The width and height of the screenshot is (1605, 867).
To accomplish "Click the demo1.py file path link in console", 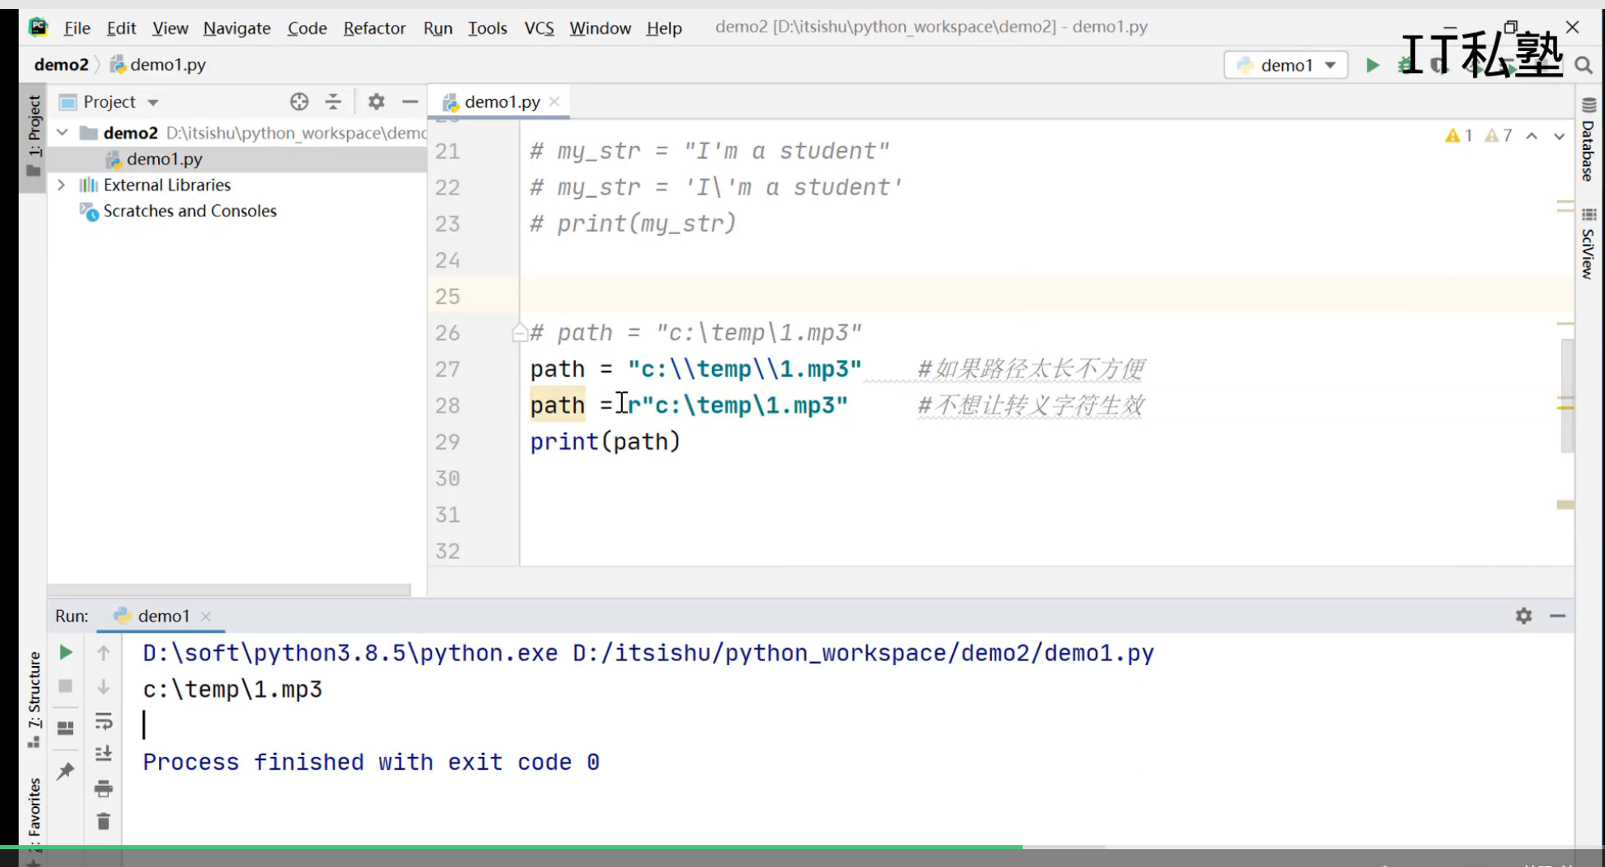I will click(863, 654).
